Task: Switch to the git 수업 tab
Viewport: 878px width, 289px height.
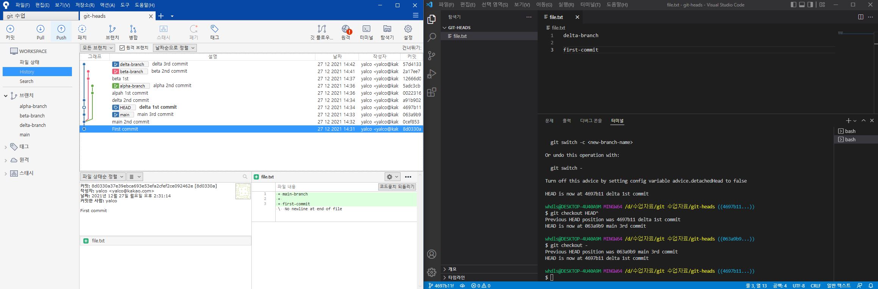Action: click(x=41, y=16)
